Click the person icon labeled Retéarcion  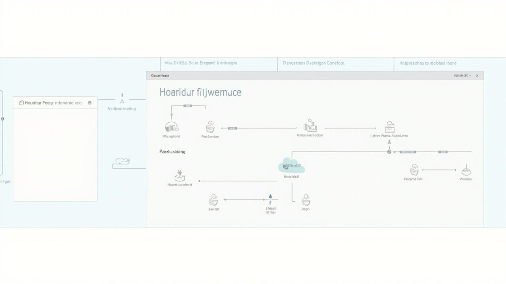tap(210, 127)
